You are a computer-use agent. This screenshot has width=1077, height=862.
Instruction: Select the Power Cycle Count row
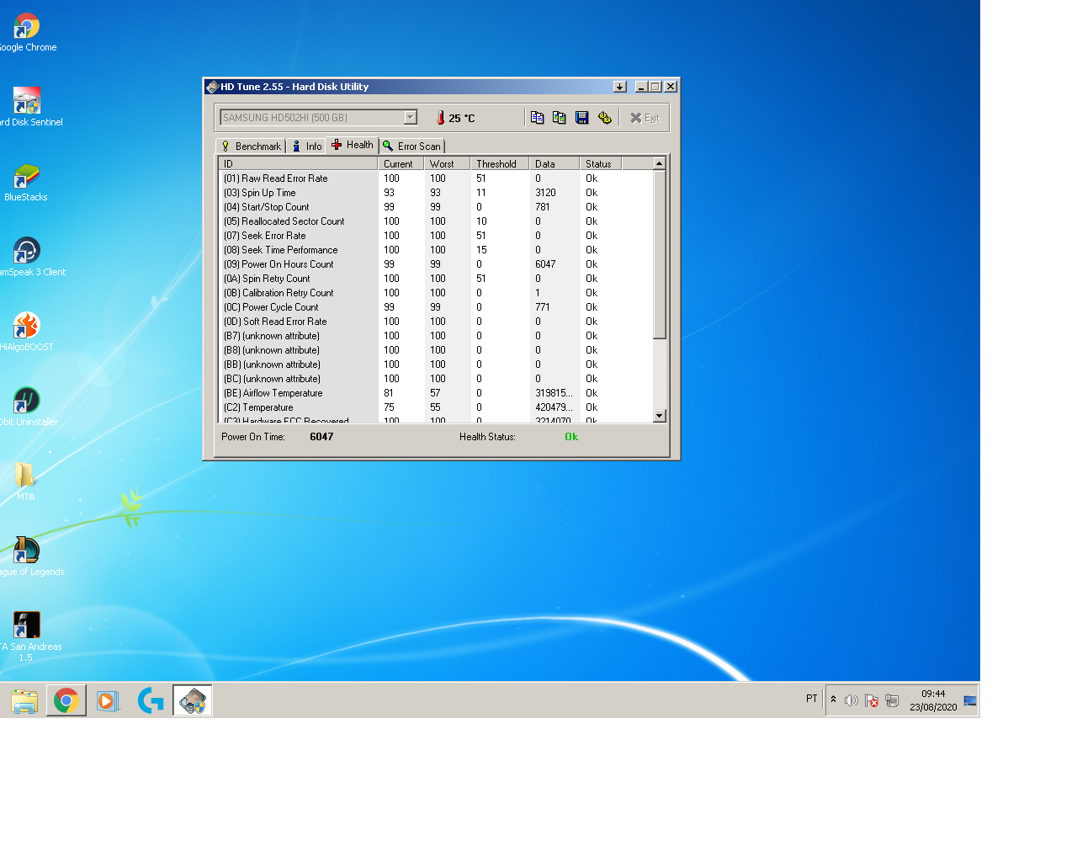[x=435, y=307]
